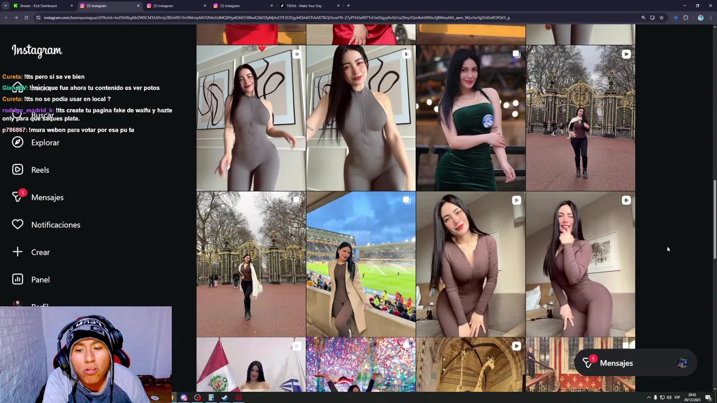
Task: Click the Instagram logo in the sidebar
Action: pyautogui.click(x=37, y=50)
